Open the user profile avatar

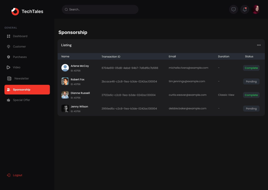(256, 9)
